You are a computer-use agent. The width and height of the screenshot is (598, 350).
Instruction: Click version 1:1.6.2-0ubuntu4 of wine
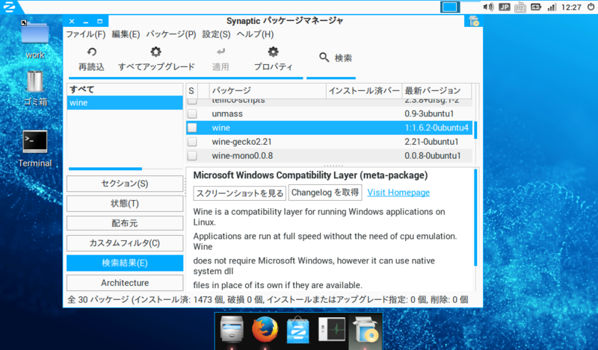coord(437,128)
